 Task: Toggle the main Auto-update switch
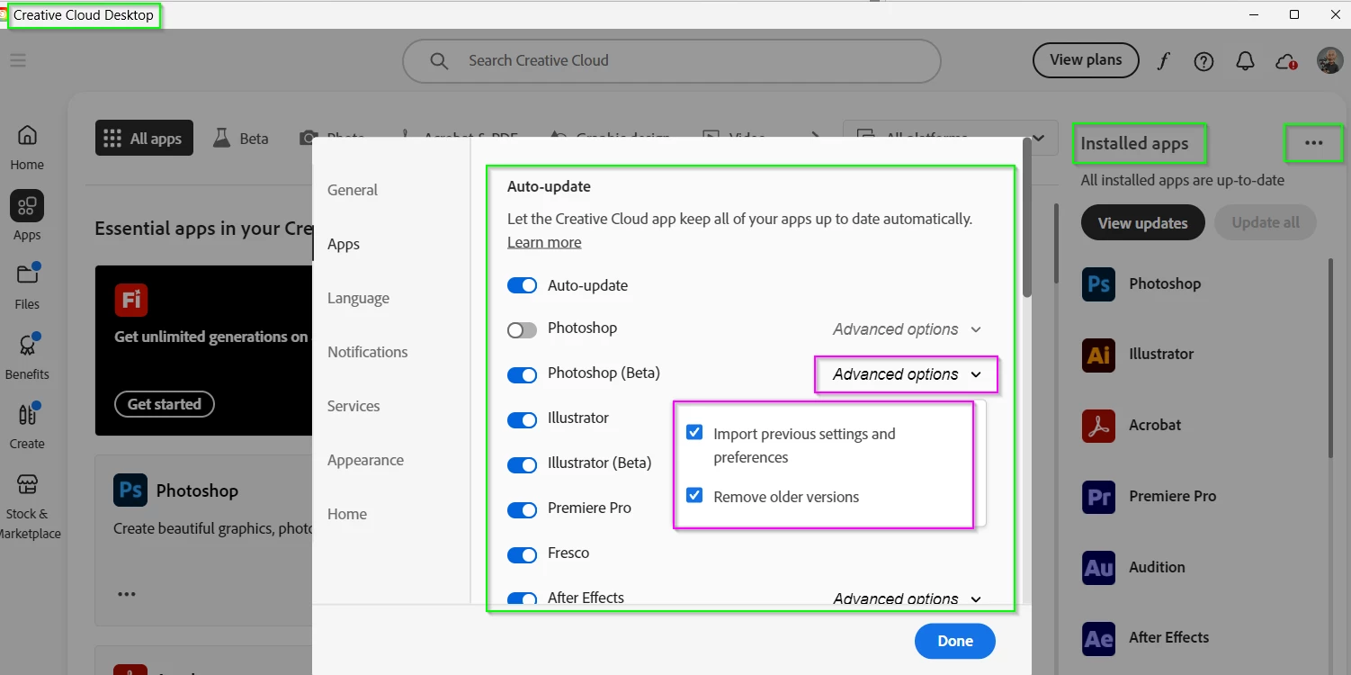click(522, 285)
